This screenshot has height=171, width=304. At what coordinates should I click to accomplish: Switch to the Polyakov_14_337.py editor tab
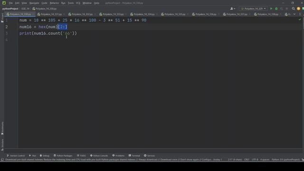(x=237, y=14)
